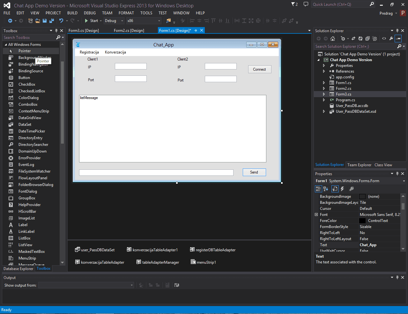Open the FORMAT menu
408x314 pixels.
(x=126, y=13)
